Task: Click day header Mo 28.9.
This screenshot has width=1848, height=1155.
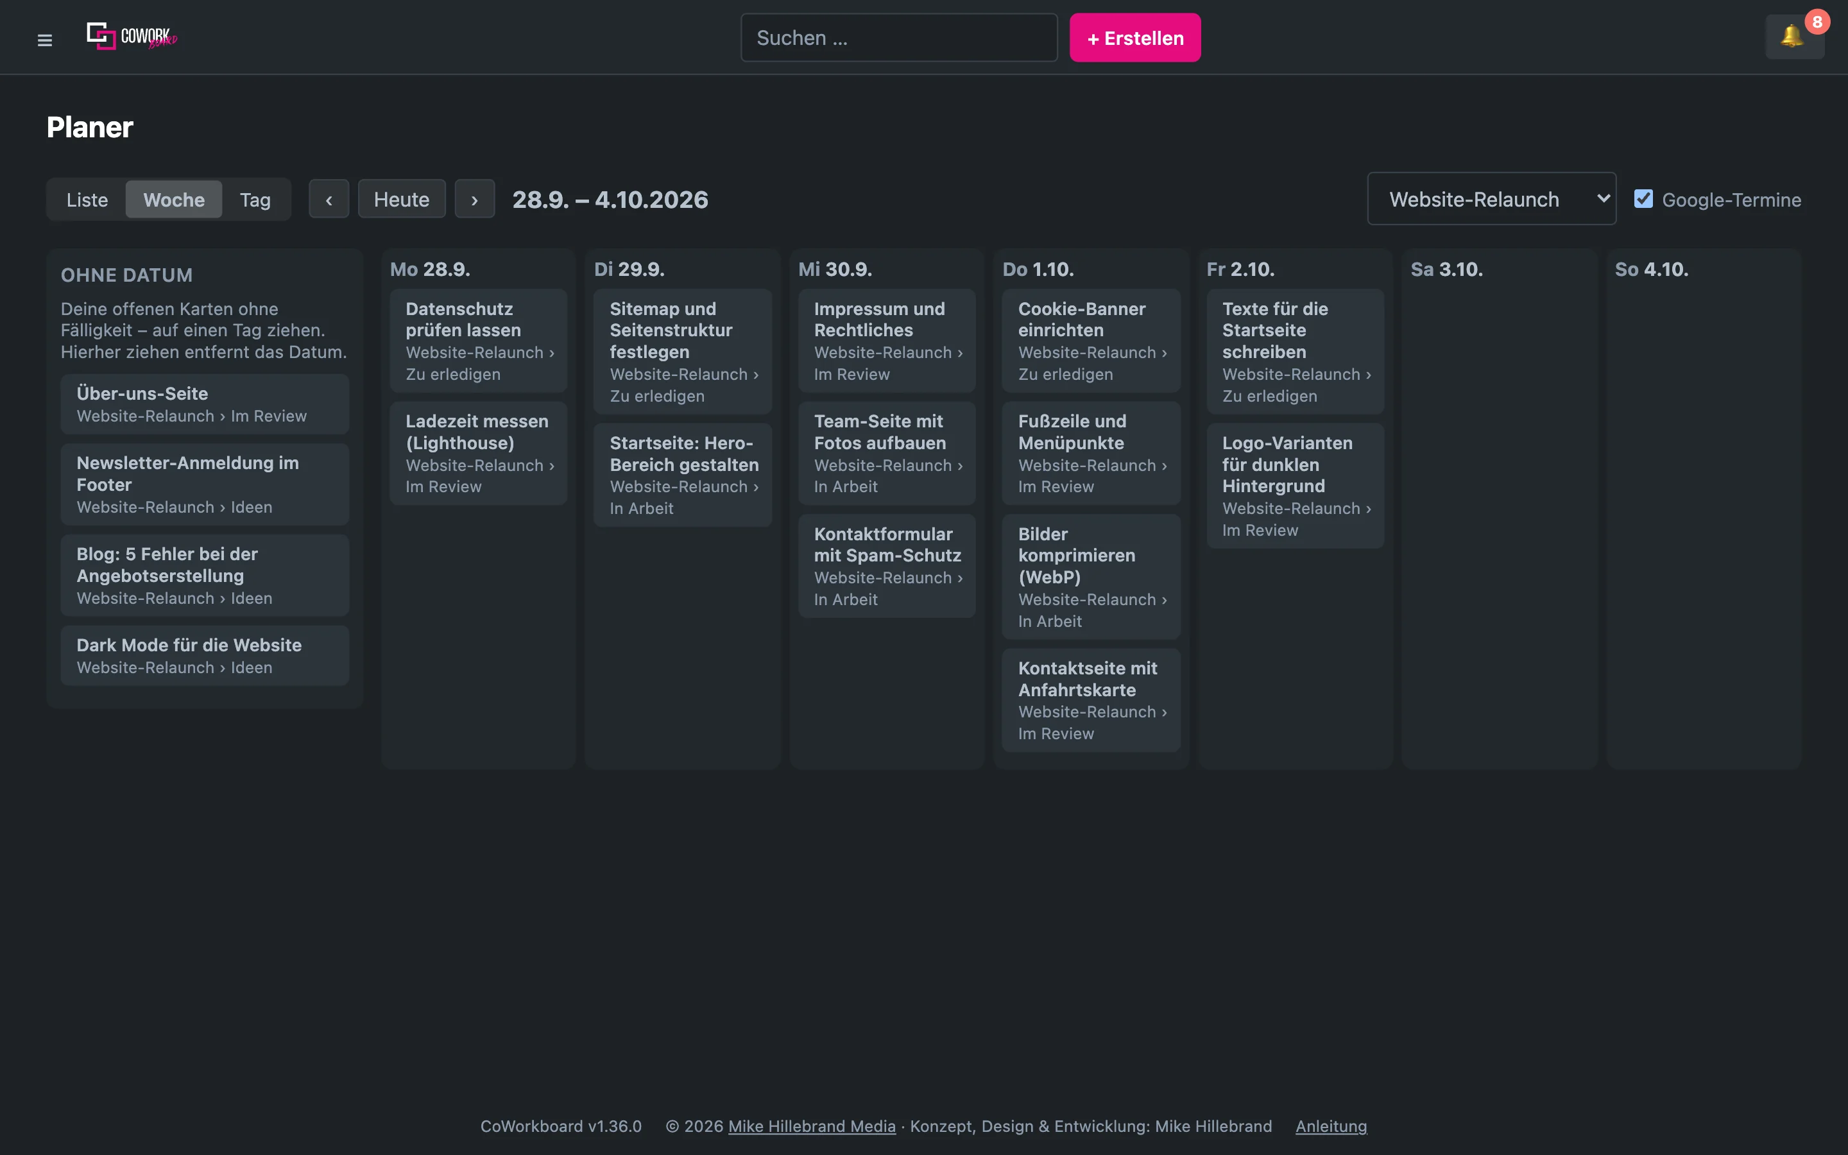Action: (x=430, y=269)
